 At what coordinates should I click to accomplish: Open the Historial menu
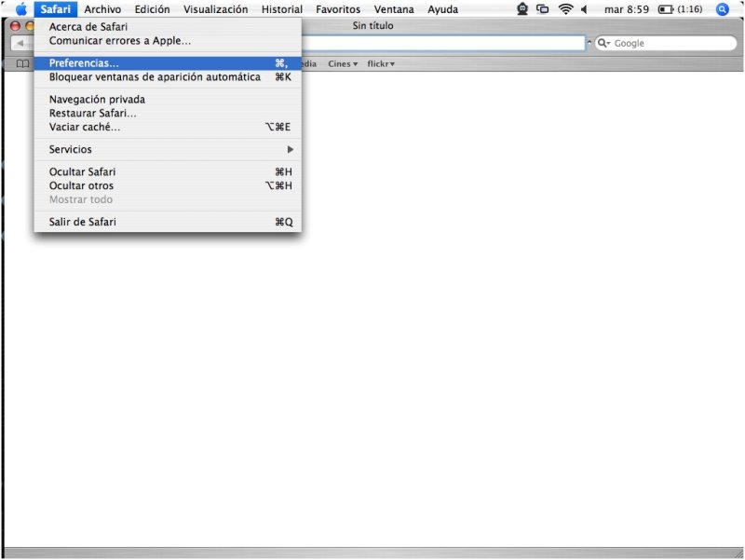[281, 9]
